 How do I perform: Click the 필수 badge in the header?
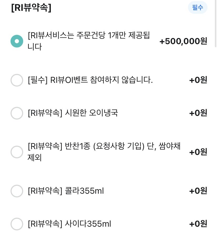pos(197,7)
